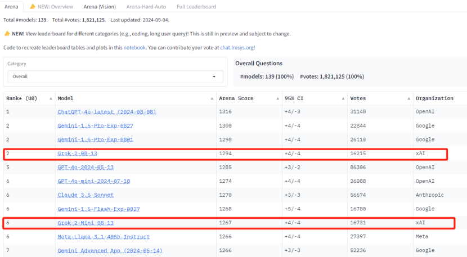Visit the chat.lmsys.org link

pyautogui.click(x=231, y=48)
